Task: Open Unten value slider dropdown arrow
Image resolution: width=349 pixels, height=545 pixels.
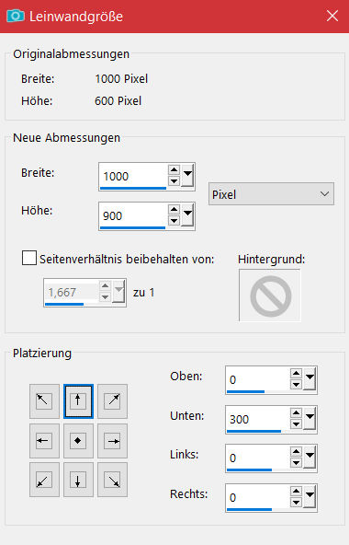Action: point(310,419)
